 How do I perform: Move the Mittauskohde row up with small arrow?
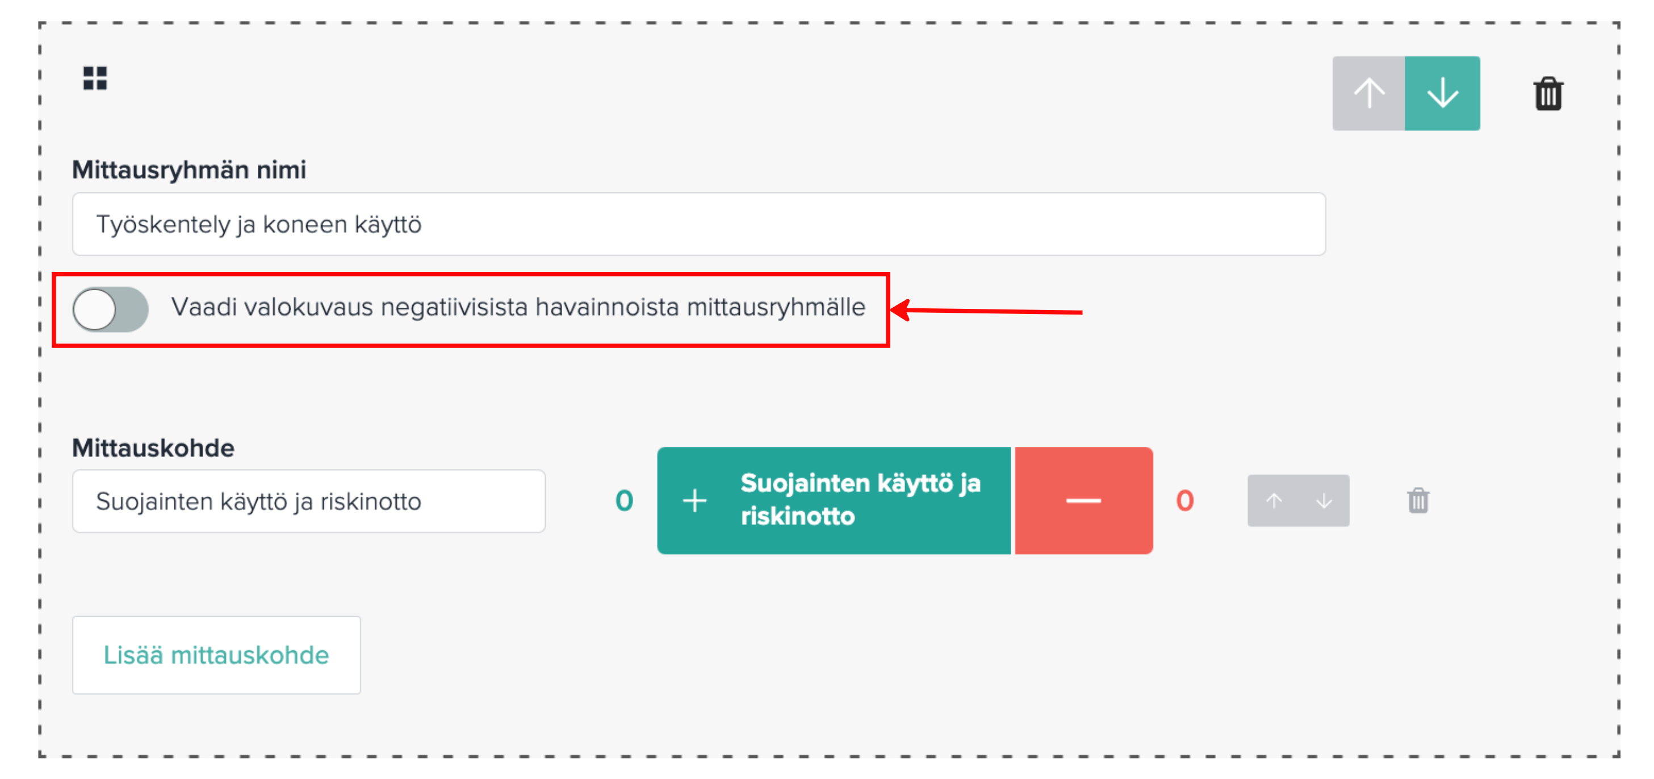pos(1274,500)
